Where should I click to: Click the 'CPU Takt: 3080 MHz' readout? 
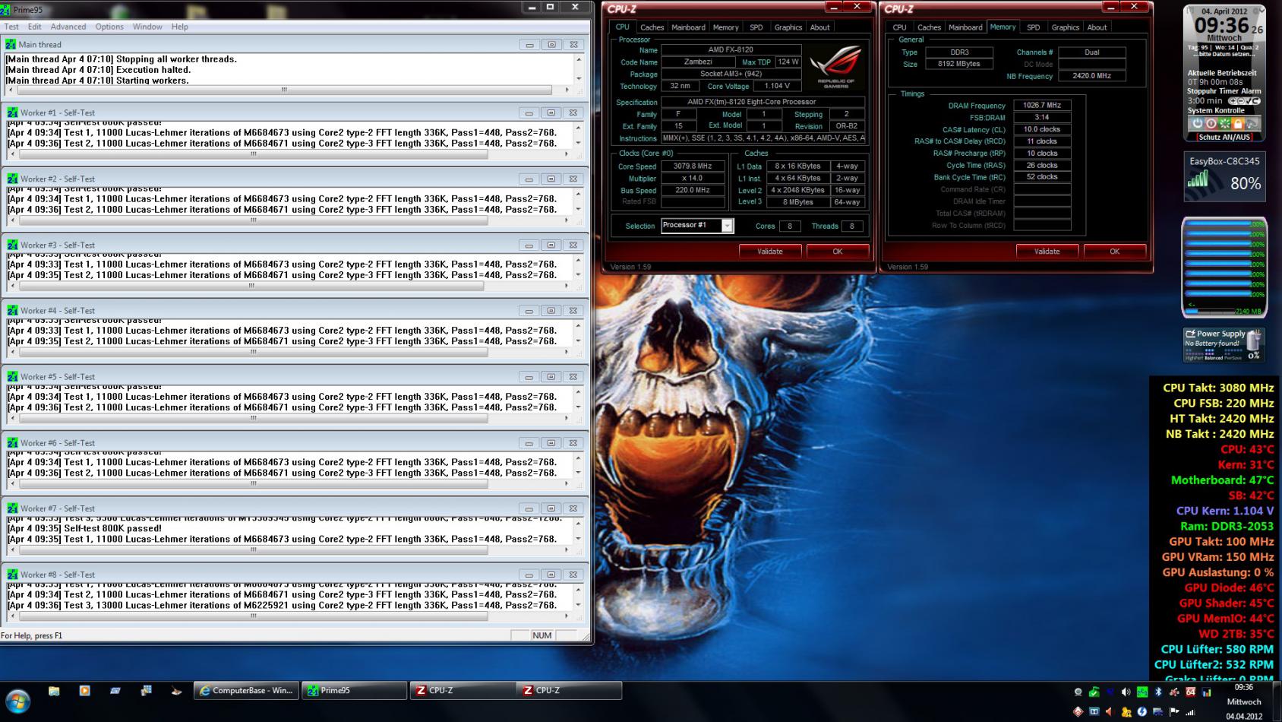1218,388
